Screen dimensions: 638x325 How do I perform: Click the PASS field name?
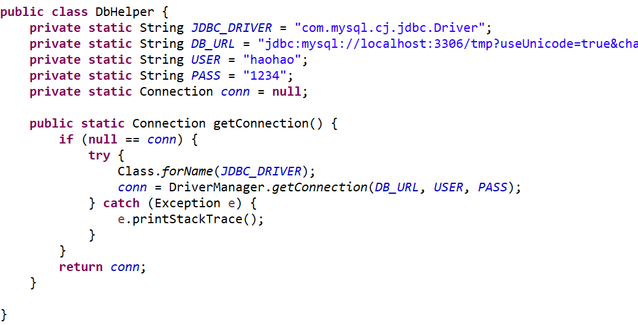(x=205, y=76)
